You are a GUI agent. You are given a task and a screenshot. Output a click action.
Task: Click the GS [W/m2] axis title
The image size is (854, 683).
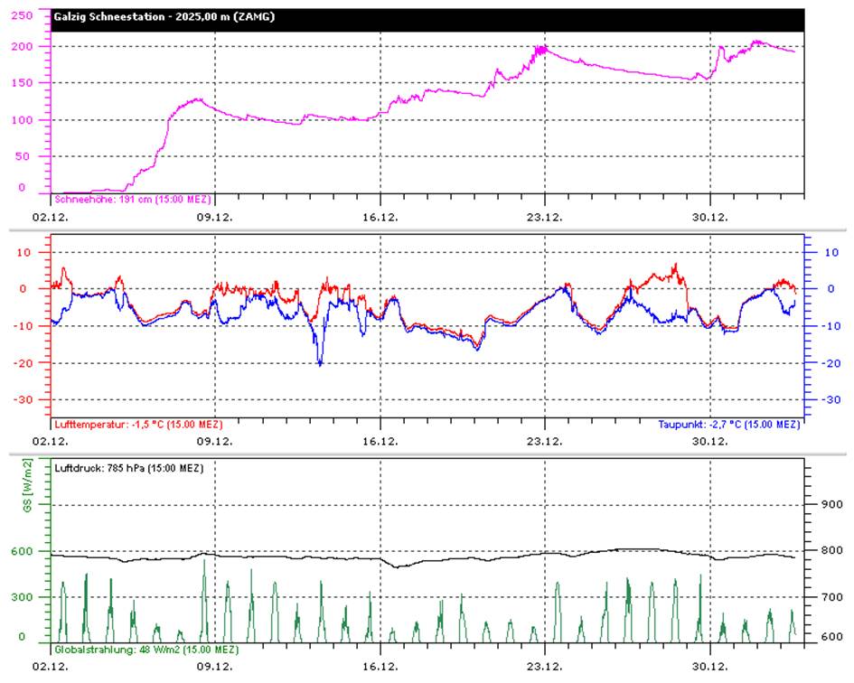tap(28, 485)
